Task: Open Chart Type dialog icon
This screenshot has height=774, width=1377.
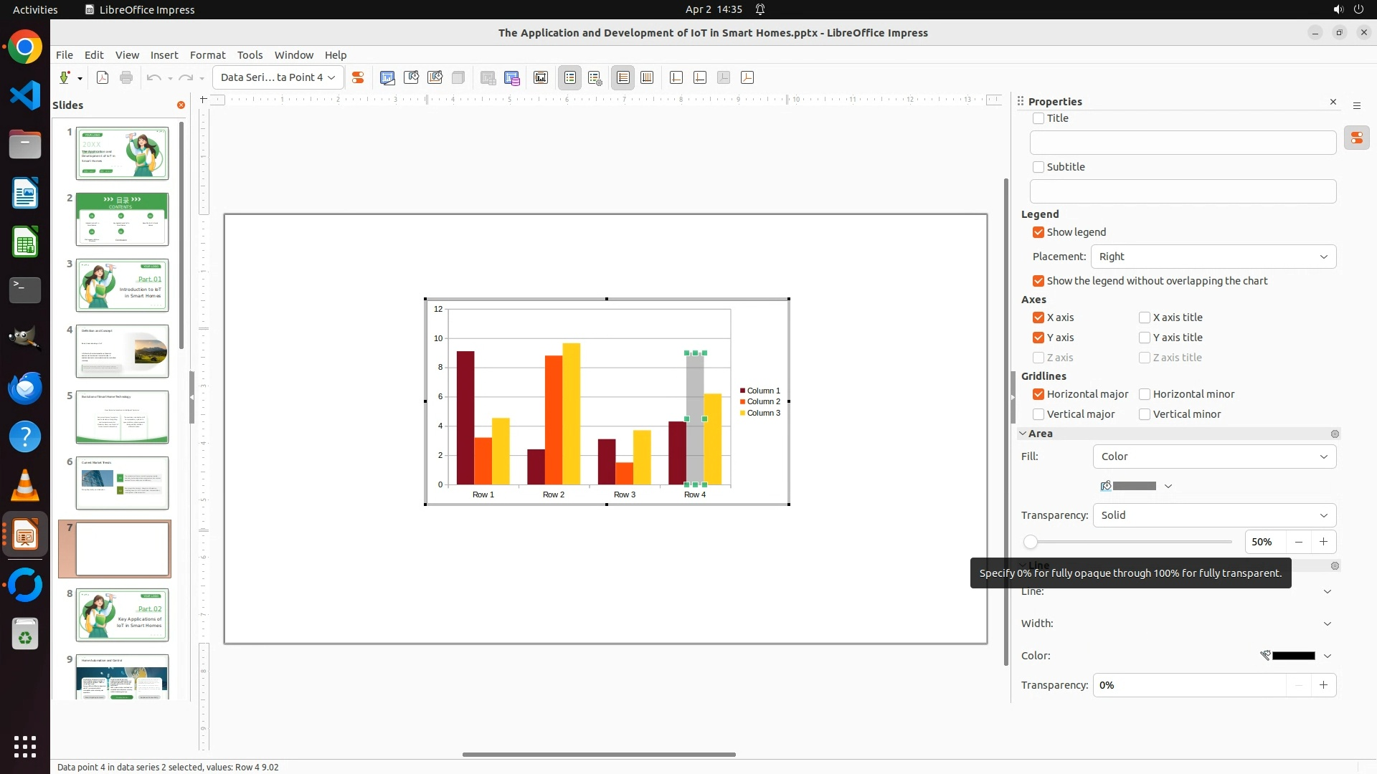Action: tap(387, 77)
